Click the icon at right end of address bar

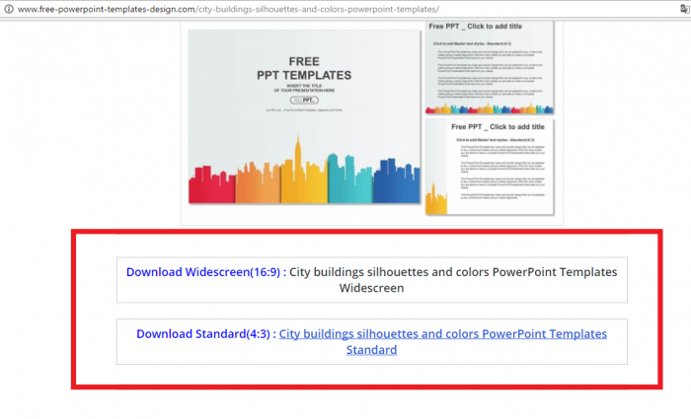(681, 8)
